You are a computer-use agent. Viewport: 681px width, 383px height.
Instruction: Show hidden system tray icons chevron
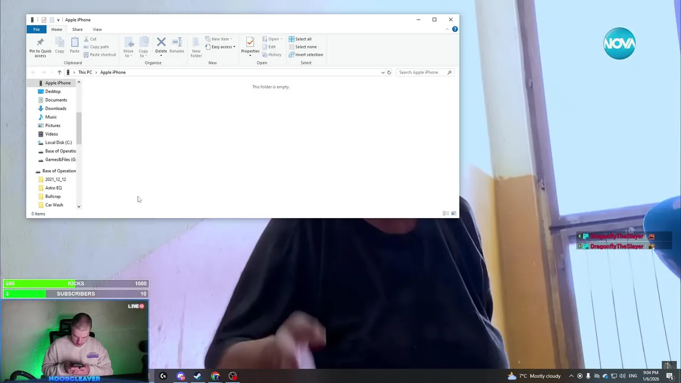tap(571, 376)
